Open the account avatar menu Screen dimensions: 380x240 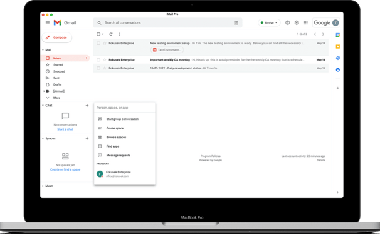coord(335,22)
